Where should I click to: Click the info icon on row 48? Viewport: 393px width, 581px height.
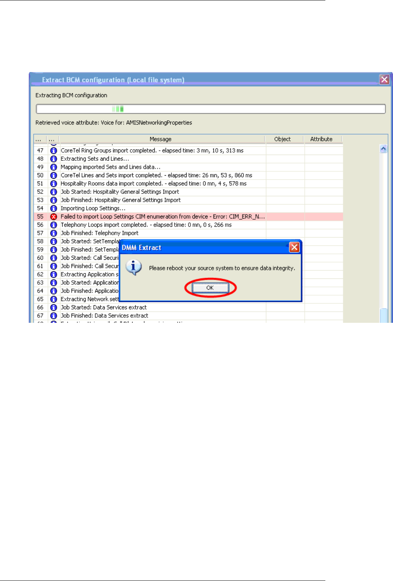click(x=54, y=159)
